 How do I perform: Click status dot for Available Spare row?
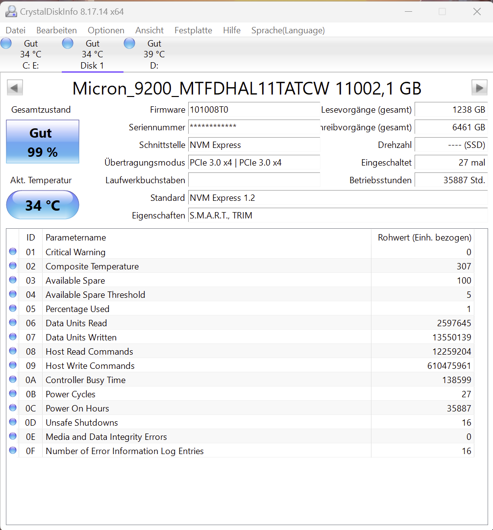pyautogui.click(x=13, y=280)
